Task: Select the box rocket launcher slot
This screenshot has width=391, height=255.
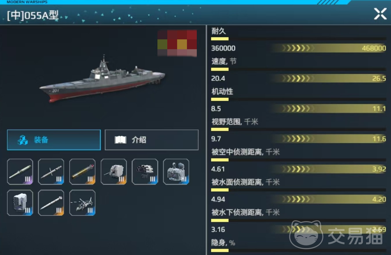Action: 20,203
